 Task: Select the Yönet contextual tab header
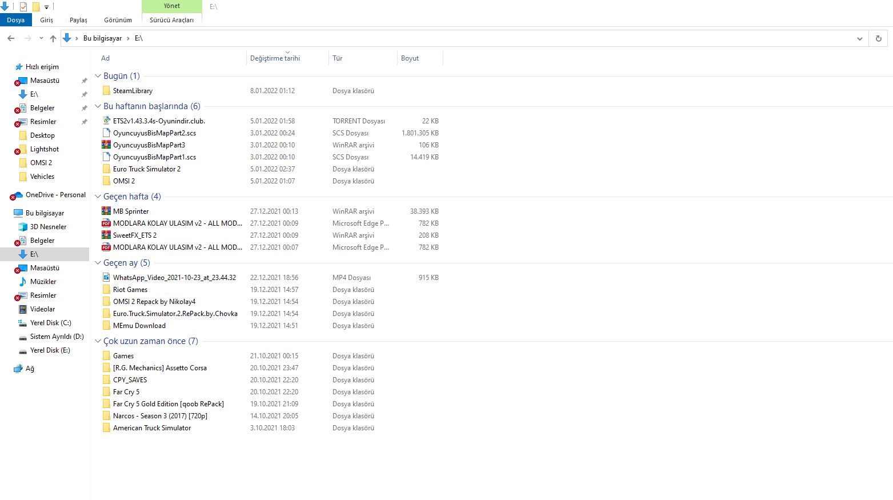(172, 6)
